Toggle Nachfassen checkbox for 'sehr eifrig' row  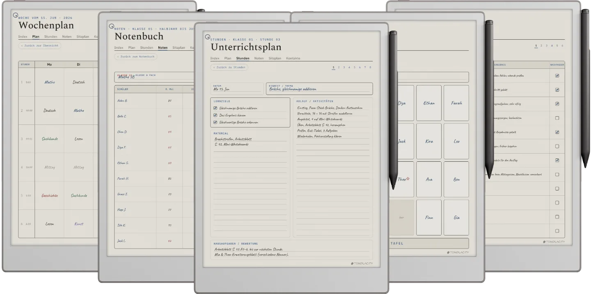557,104
